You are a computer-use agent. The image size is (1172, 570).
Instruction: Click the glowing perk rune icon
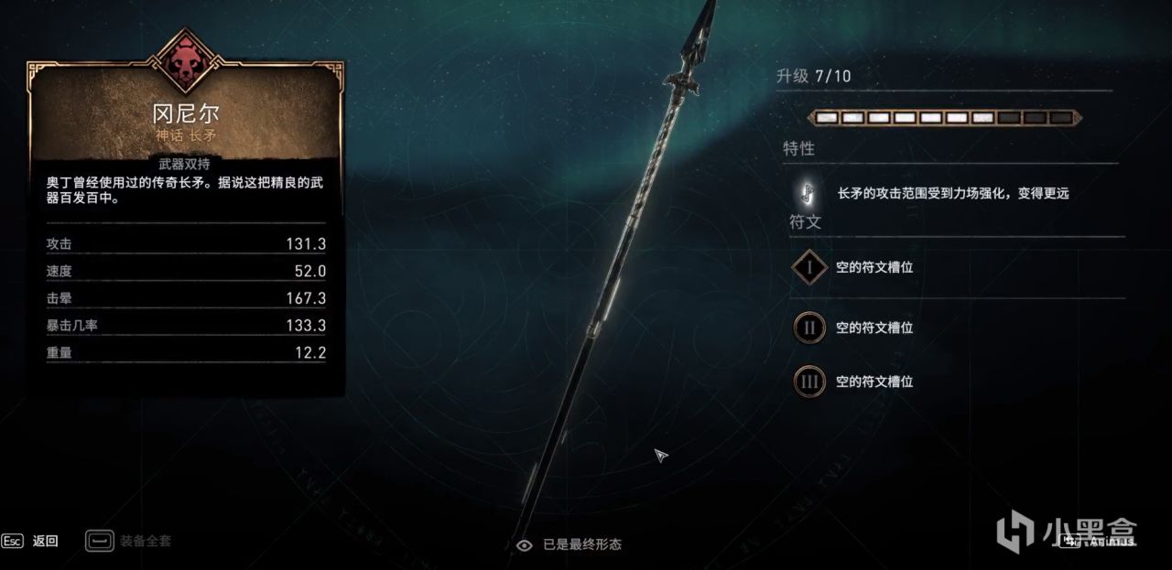coord(808,193)
